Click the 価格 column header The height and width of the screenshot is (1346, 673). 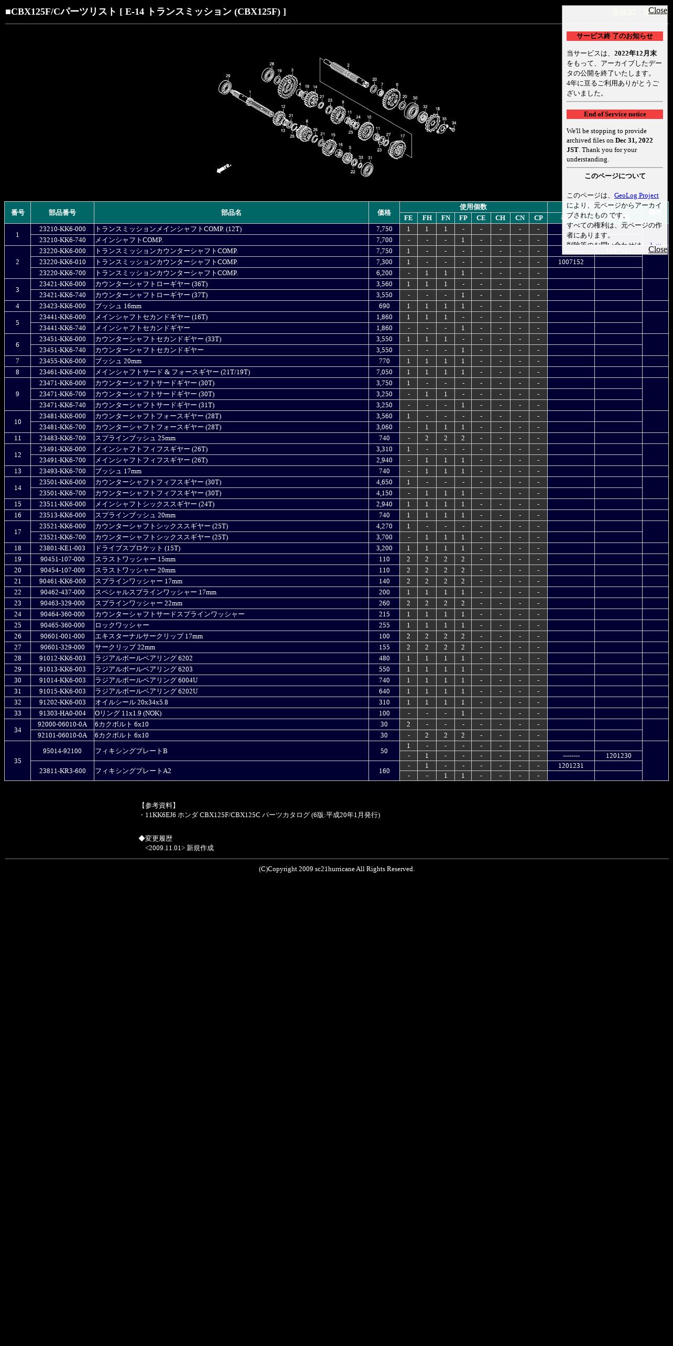tap(384, 213)
